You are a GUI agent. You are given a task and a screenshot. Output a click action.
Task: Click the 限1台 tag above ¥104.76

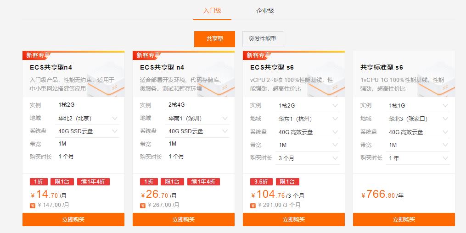click(x=287, y=182)
